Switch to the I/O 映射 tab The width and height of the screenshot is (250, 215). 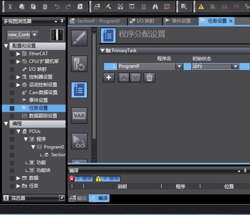click(x=142, y=21)
